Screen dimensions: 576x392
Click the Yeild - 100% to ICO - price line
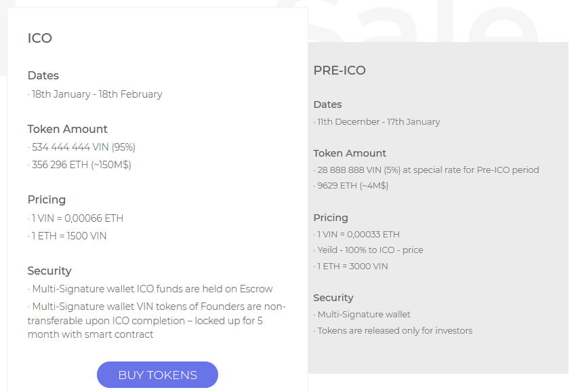(368, 250)
